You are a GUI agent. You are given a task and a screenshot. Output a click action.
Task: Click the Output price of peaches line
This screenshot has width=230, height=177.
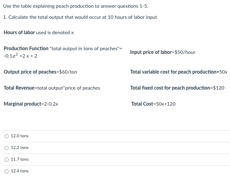[40, 72]
